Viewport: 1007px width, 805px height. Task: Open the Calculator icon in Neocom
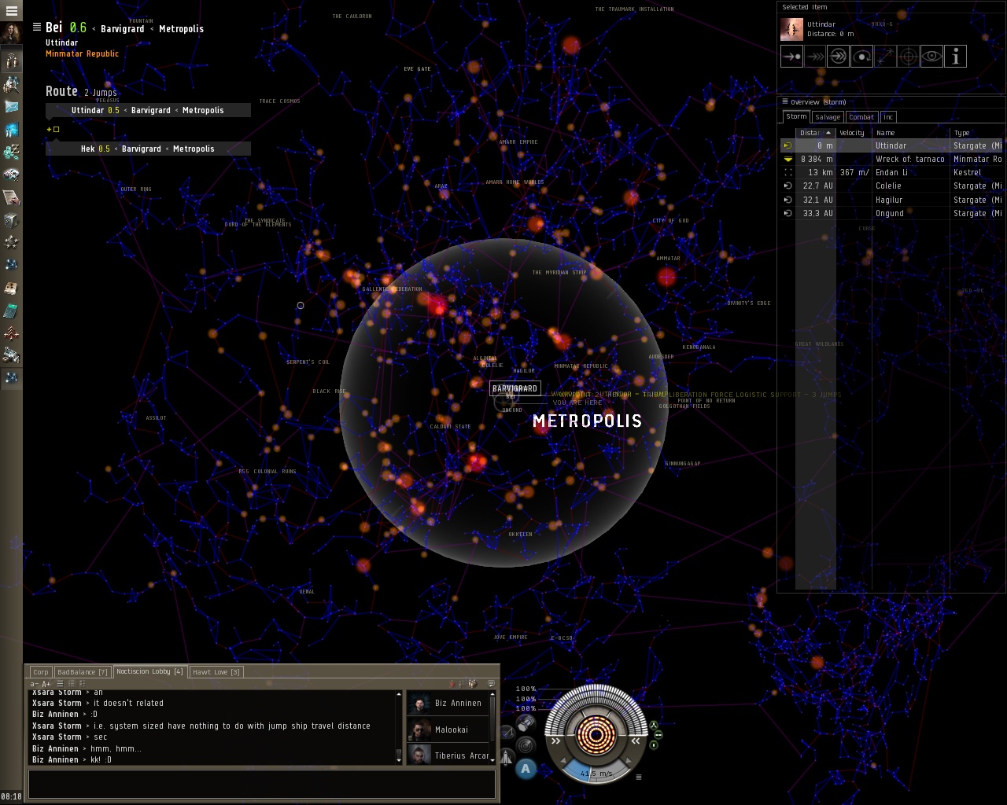11,311
